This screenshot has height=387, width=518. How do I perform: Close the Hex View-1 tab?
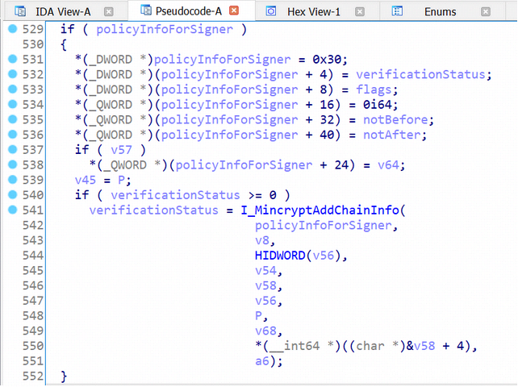(361, 11)
